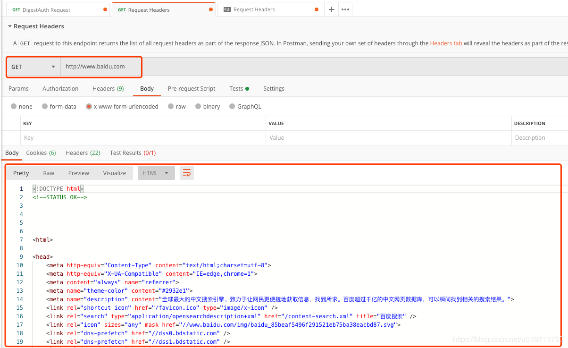This screenshot has height=348, width=568.
Task: Open the Authorization tab
Action: [x=60, y=88]
